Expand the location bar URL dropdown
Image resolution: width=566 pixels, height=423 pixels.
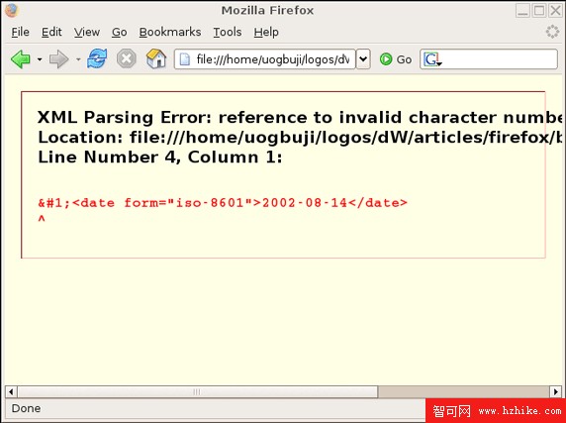pos(363,59)
